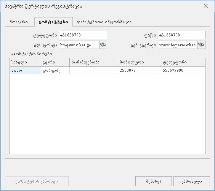Select the cell containing ნინო
215x191 pixels.
tap(26, 70)
